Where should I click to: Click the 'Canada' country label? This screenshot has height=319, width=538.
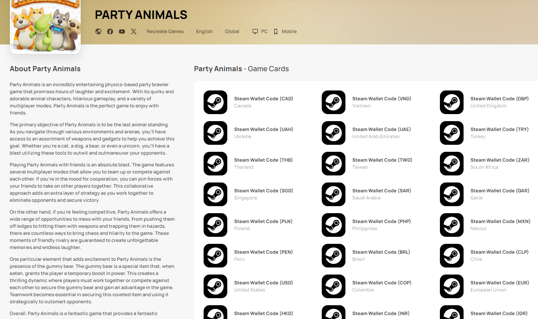[x=243, y=106]
